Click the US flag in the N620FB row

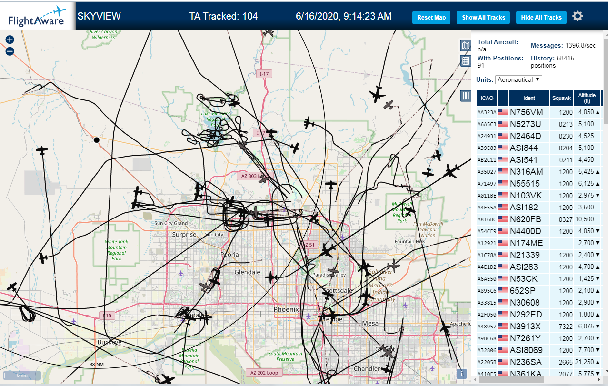coord(503,219)
